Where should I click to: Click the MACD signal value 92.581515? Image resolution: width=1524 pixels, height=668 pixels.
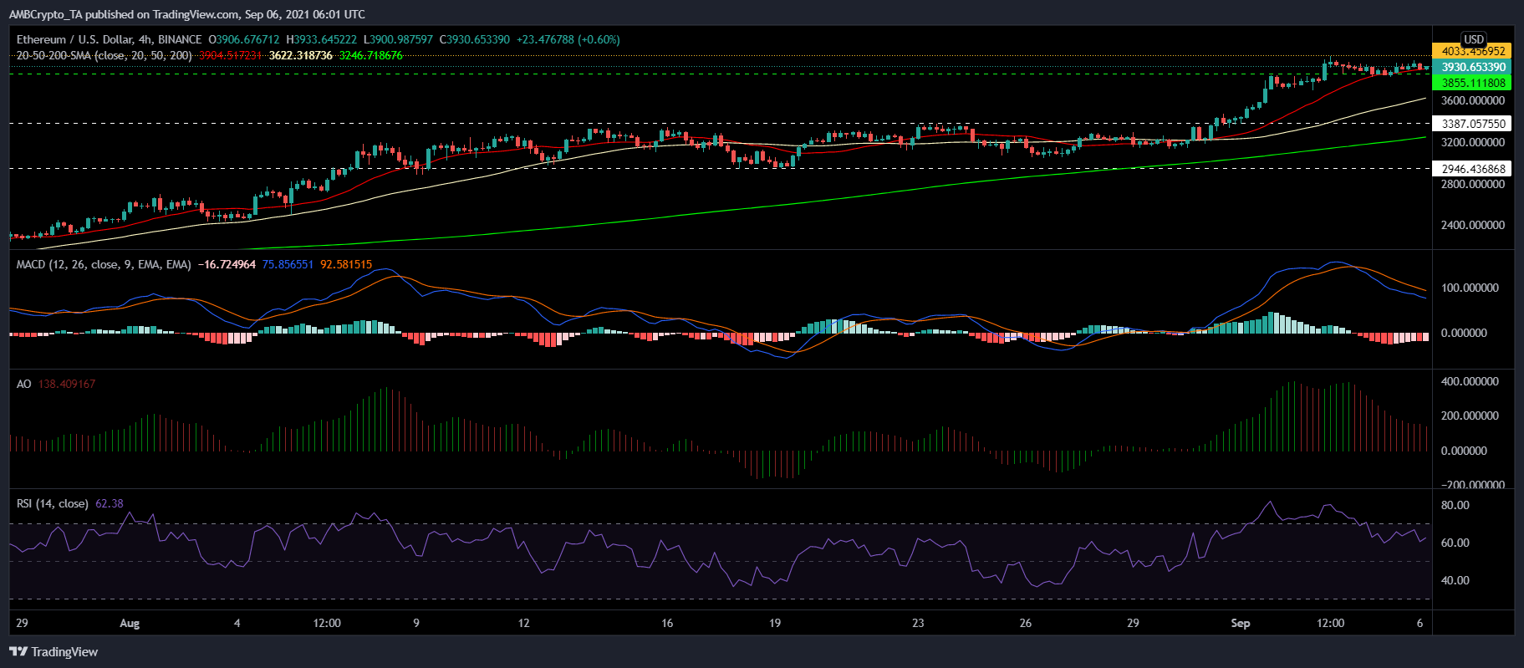[346, 264]
